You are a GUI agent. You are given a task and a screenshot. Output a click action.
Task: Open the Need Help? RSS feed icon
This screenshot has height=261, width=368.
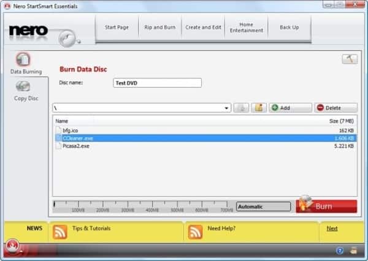coord(195,232)
